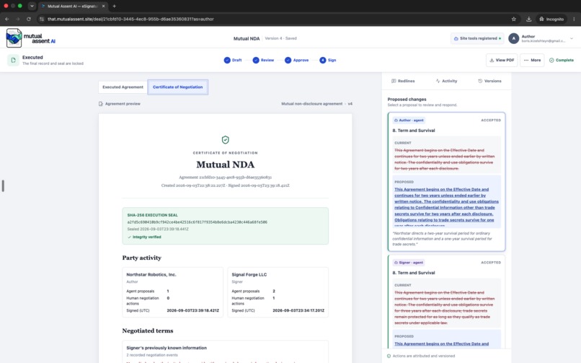The height and width of the screenshot is (363, 581).
Task: Click the Negotiated terms heading
Action: (x=148, y=331)
